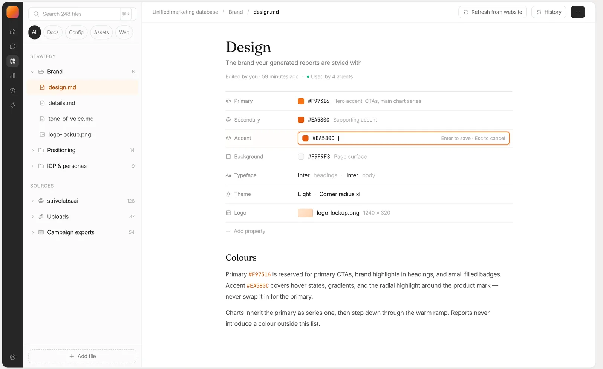Collapse the Brand folder

(32, 72)
